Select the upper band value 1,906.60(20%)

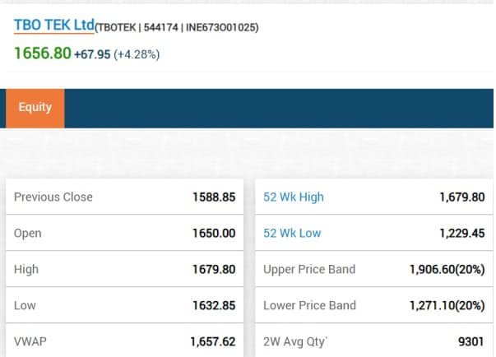click(x=447, y=270)
